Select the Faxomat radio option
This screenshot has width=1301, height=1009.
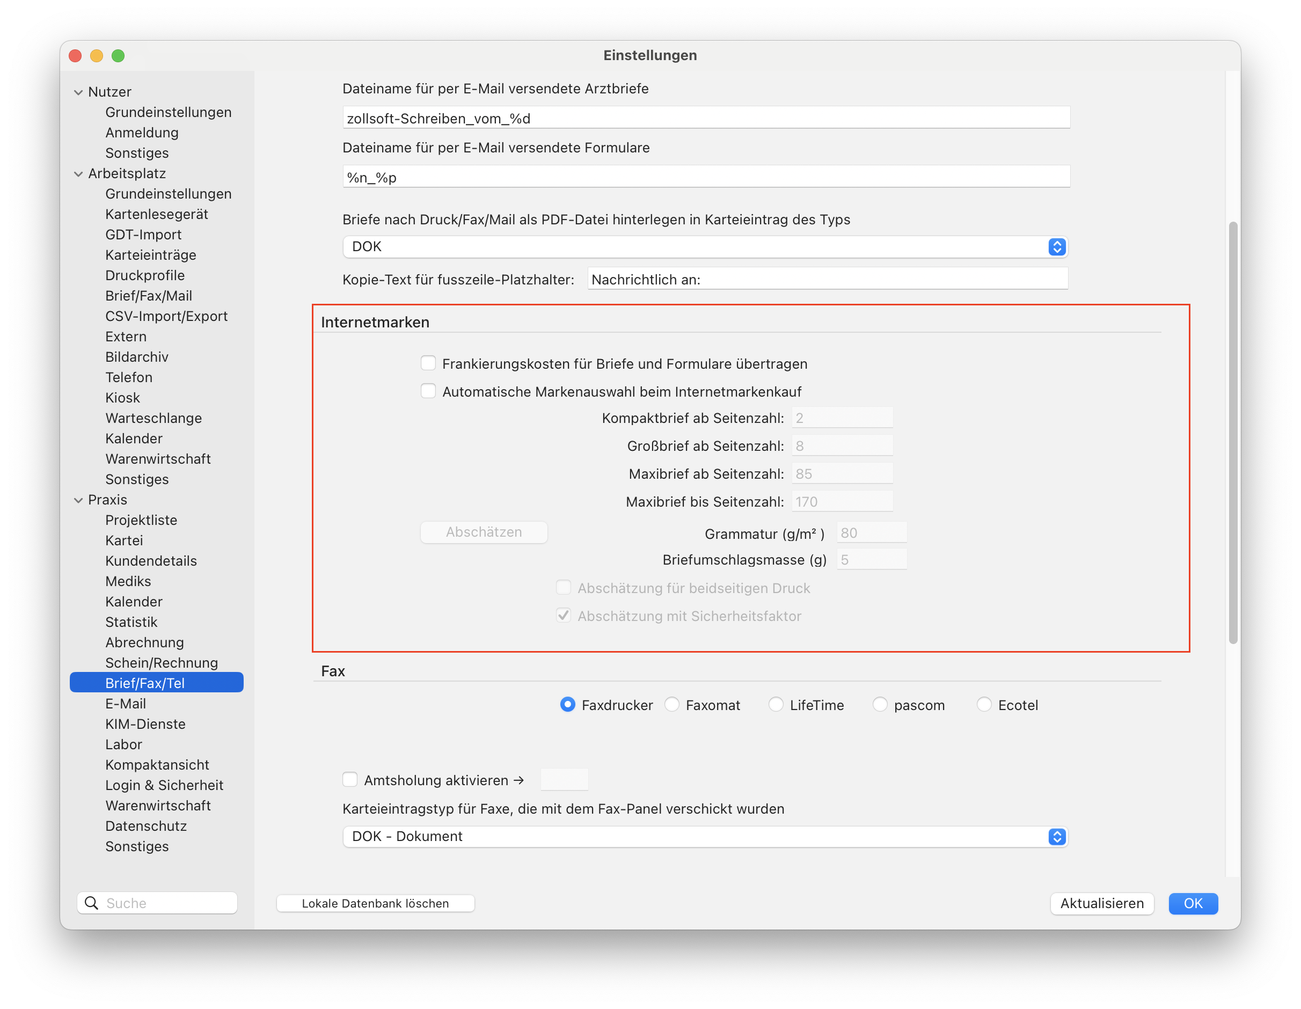tap(673, 705)
